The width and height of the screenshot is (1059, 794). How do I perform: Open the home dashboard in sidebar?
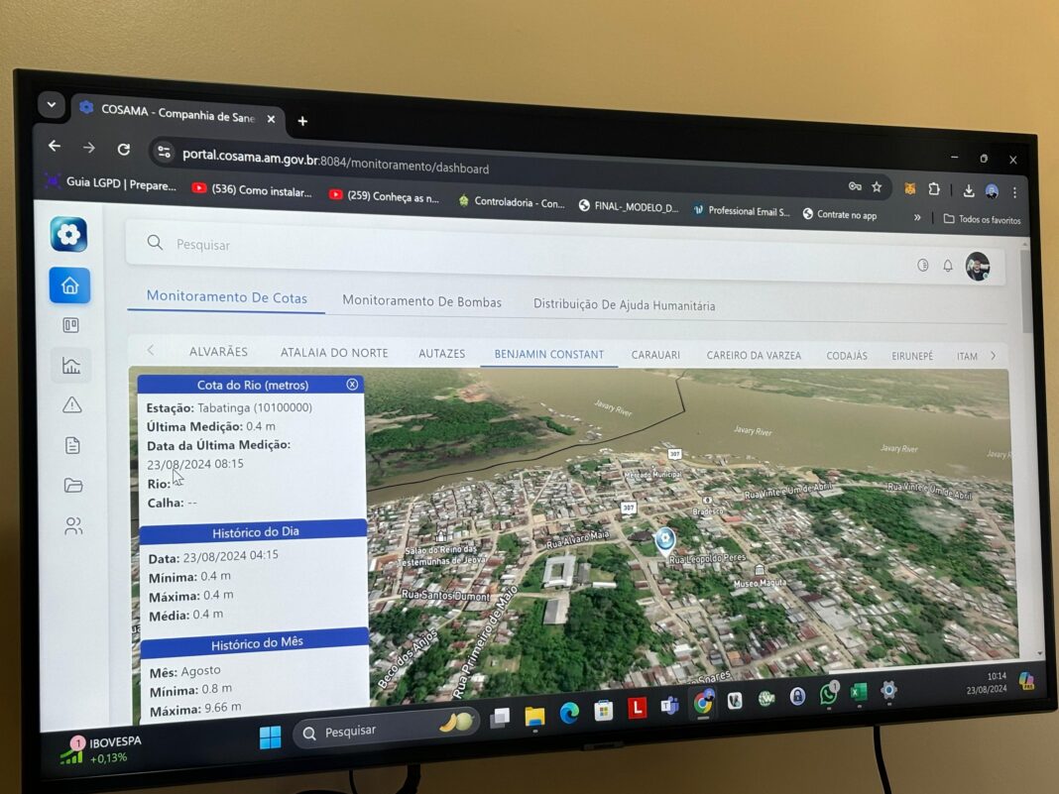pyautogui.click(x=69, y=285)
